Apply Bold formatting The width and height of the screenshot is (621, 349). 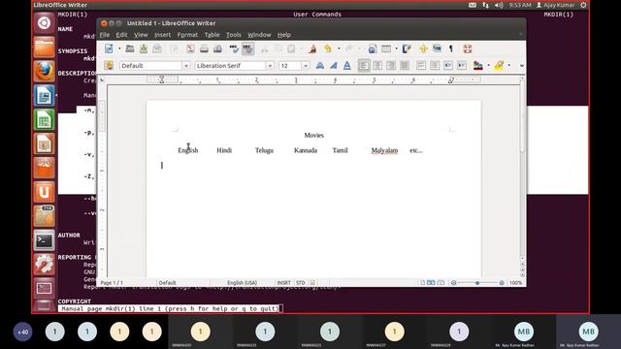[x=319, y=65]
